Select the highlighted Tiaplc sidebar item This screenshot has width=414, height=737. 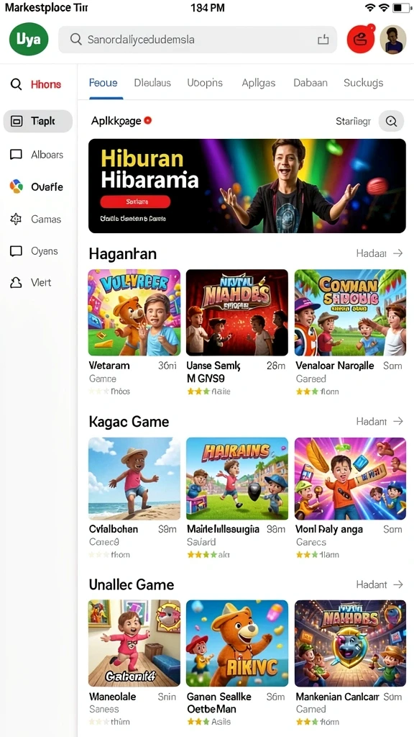click(38, 121)
